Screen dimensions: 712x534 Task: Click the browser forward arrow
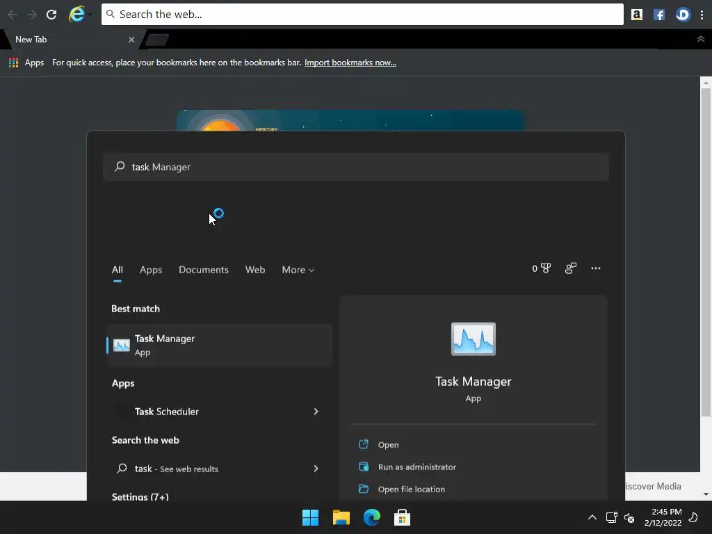coord(32,15)
